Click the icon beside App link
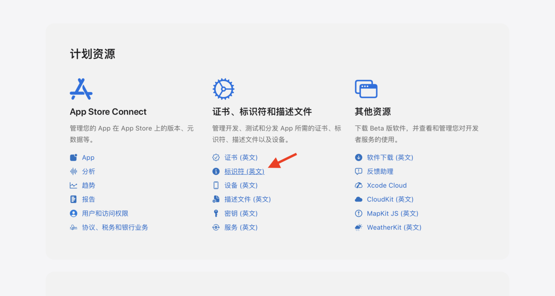 73,158
